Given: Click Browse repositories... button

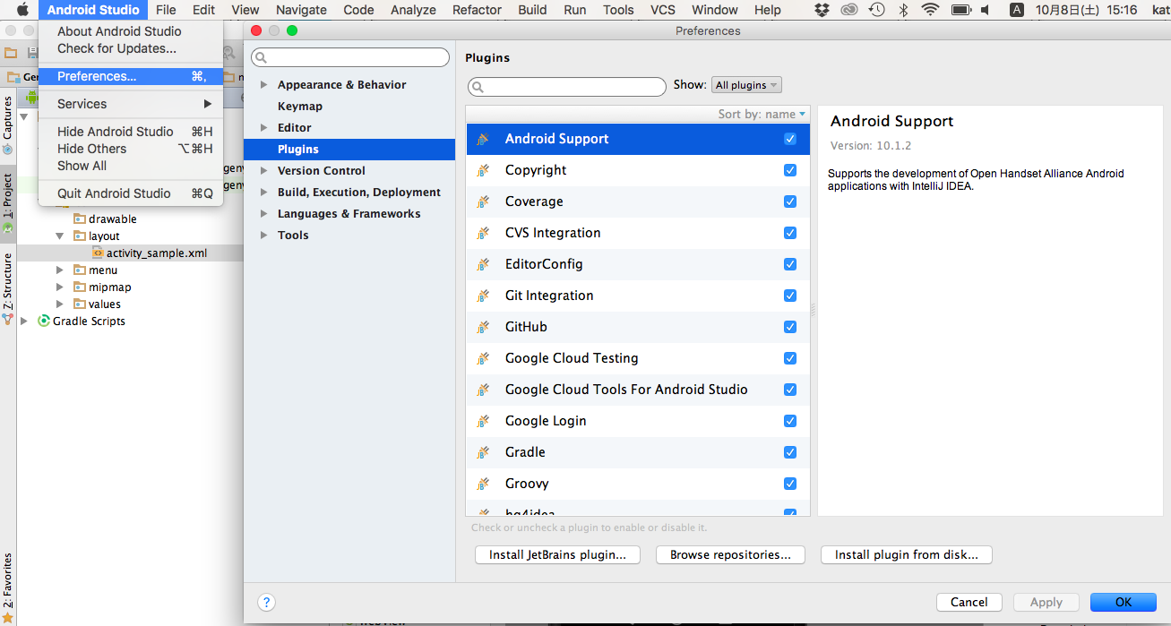Looking at the screenshot, I should pyautogui.click(x=730, y=555).
